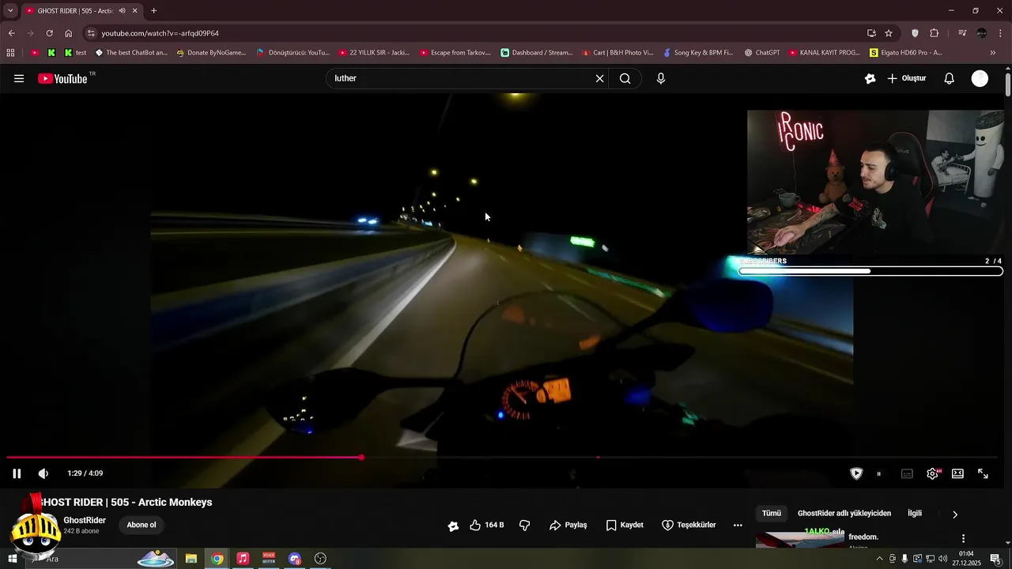1012x569 pixels.
Task: Open the player settings gear
Action: pyautogui.click(x=933, y=473)
